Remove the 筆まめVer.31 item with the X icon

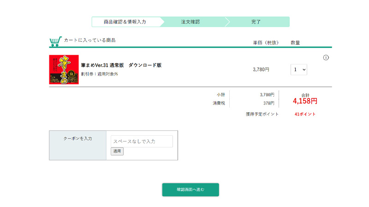(x=326, y=57)
